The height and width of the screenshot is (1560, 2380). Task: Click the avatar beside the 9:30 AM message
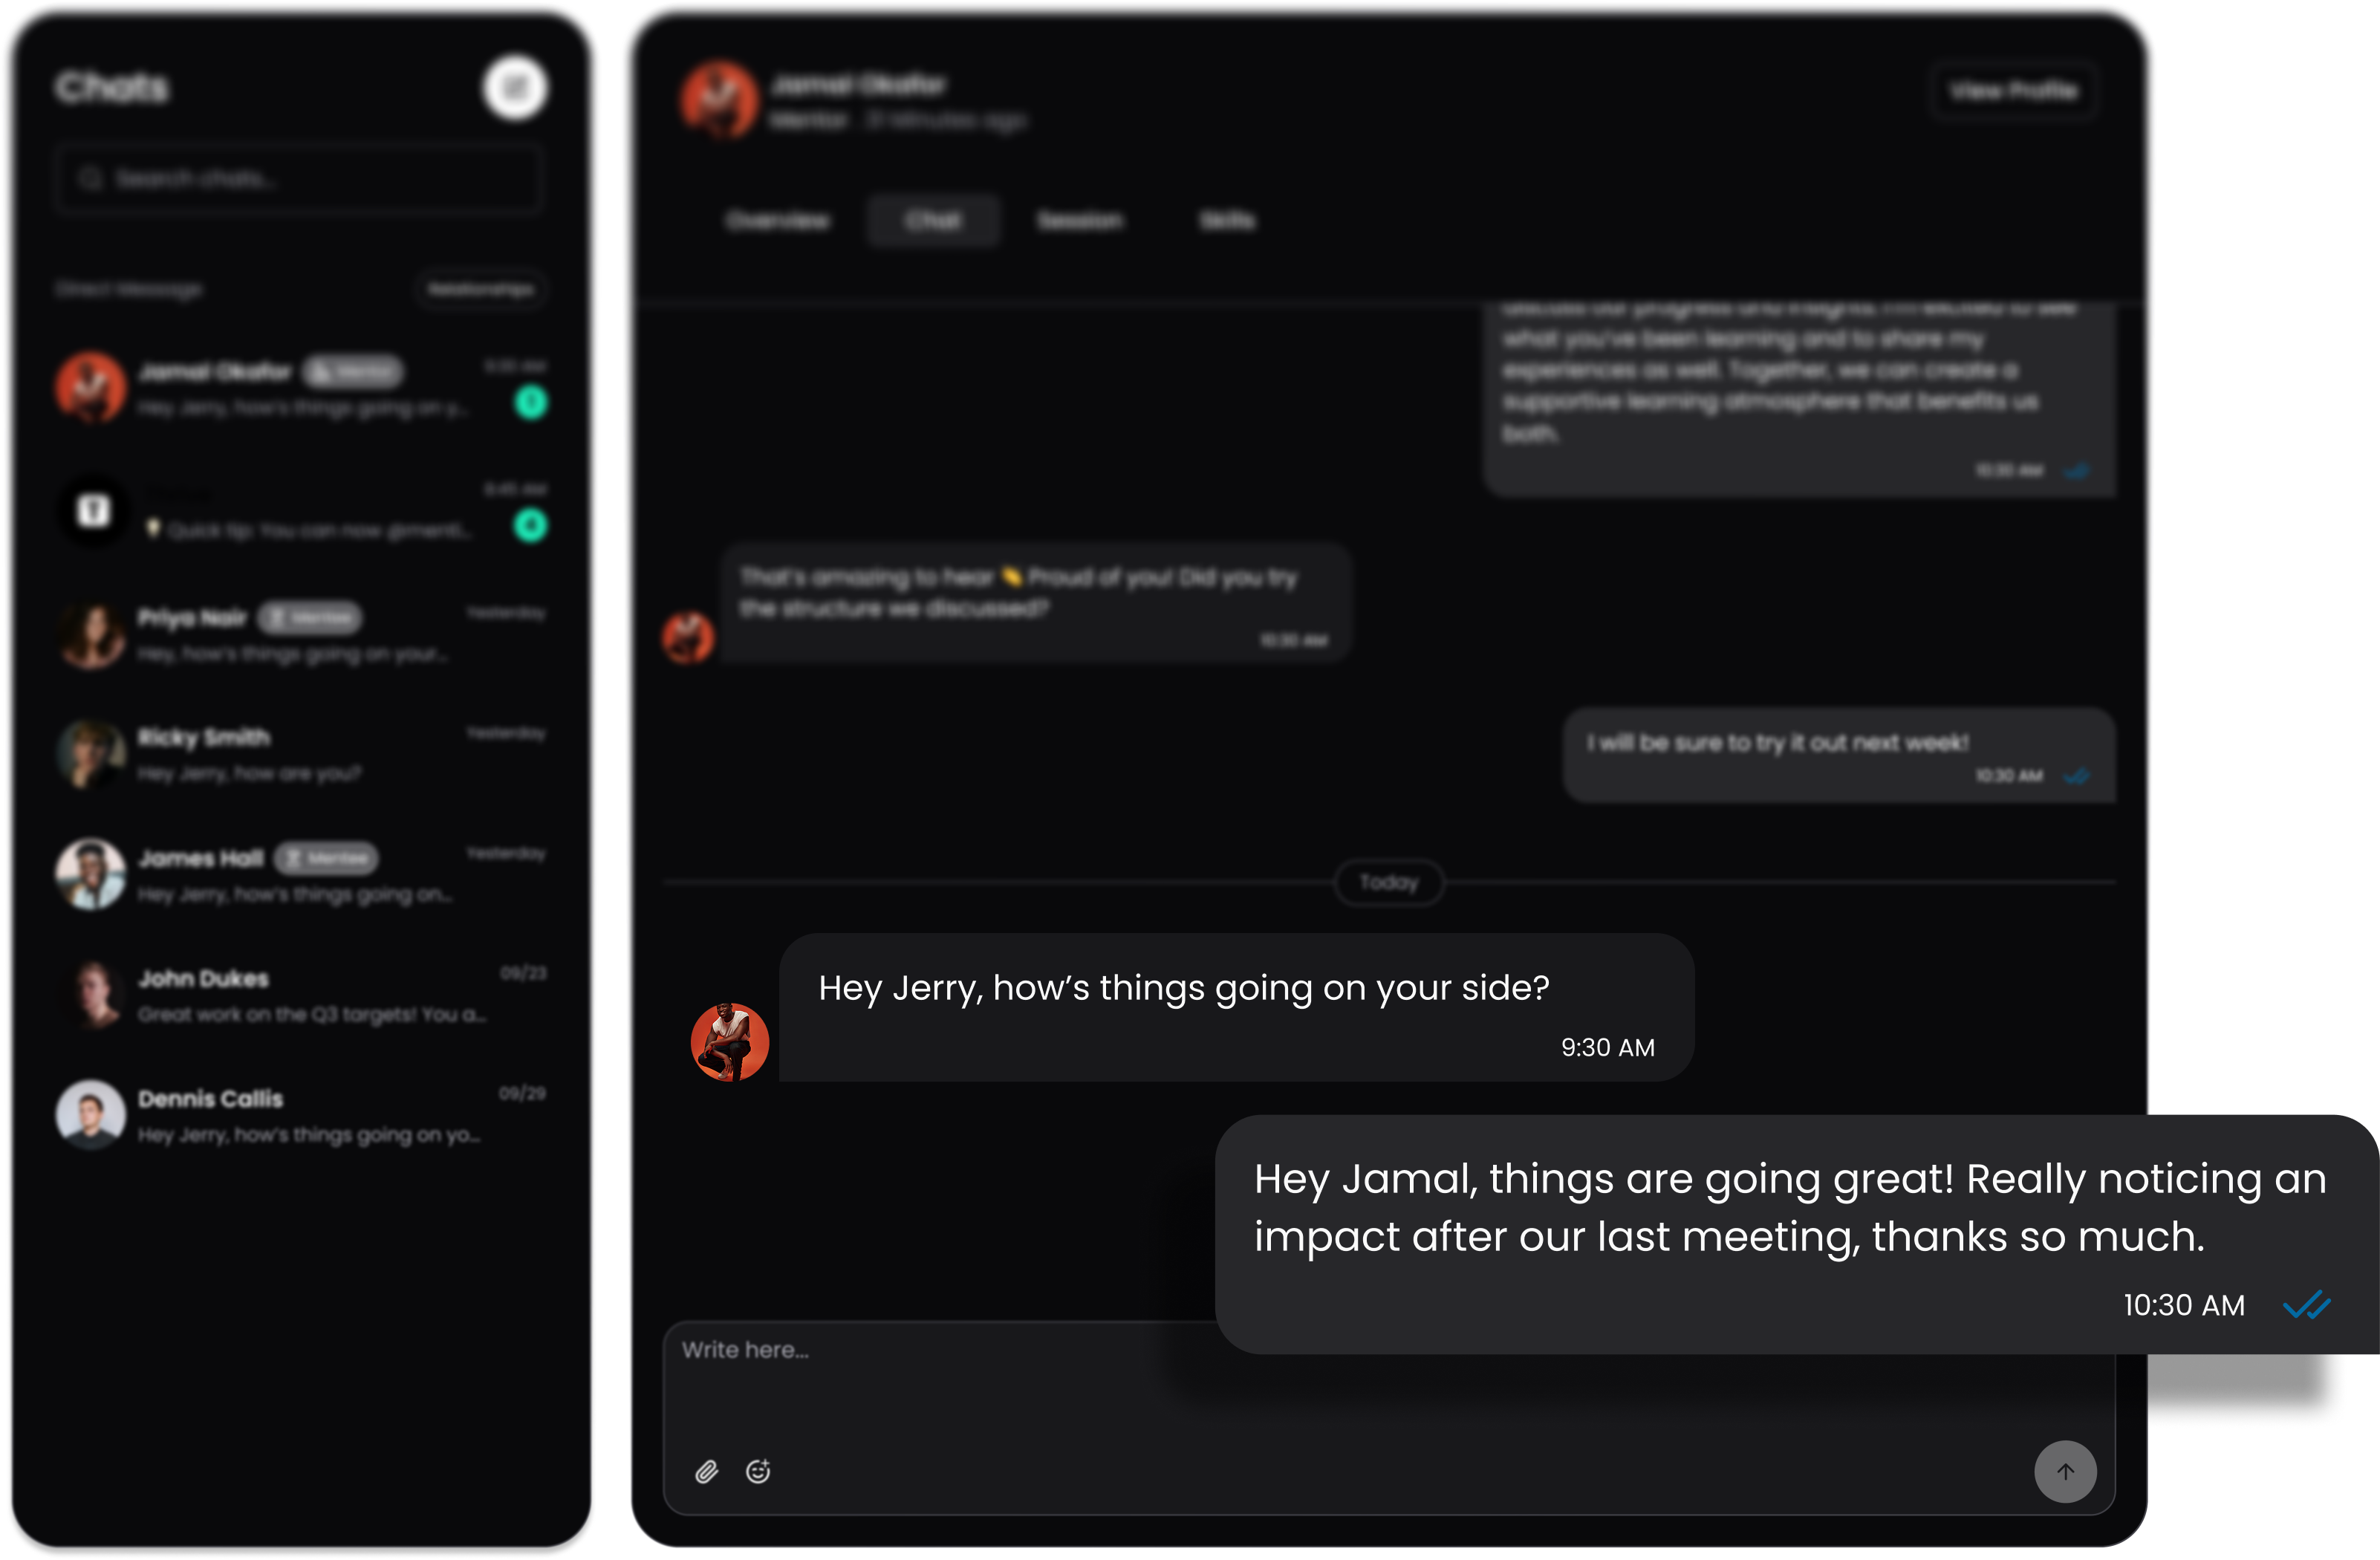click(x=730, y=1042)
